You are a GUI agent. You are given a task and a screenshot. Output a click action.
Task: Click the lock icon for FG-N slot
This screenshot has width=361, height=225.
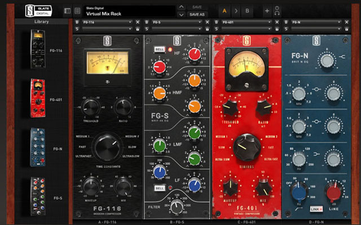point(346,29)
